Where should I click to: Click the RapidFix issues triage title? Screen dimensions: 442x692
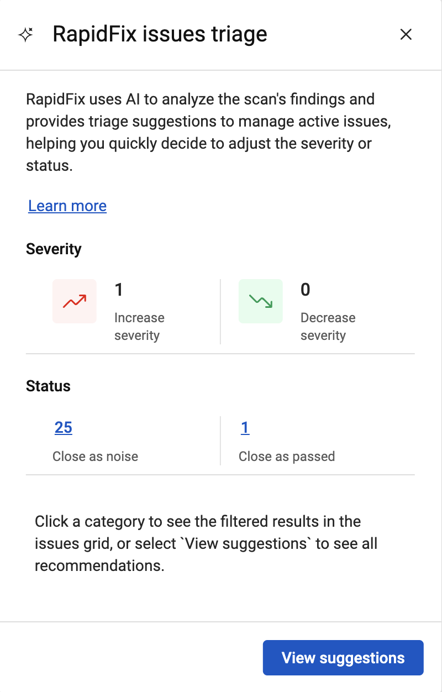tap(160, 34)
